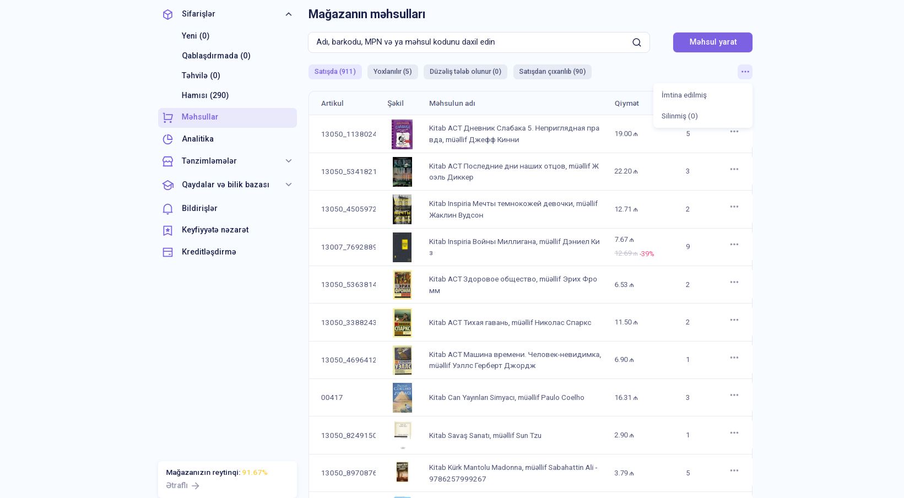Open actions menu for Войны Миллигана row
This screenshot has height=498, width=904.
(734, 245)
